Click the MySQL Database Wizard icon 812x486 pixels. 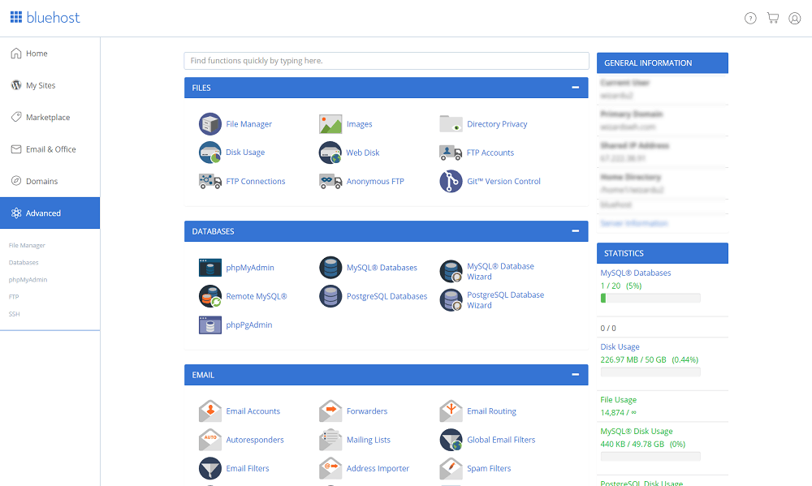tap(451, 271)
